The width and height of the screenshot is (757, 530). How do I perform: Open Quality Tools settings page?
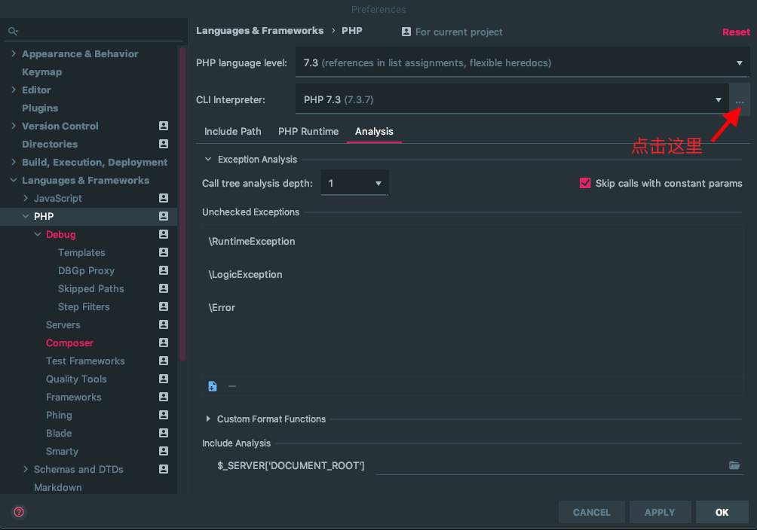(76, 379)
